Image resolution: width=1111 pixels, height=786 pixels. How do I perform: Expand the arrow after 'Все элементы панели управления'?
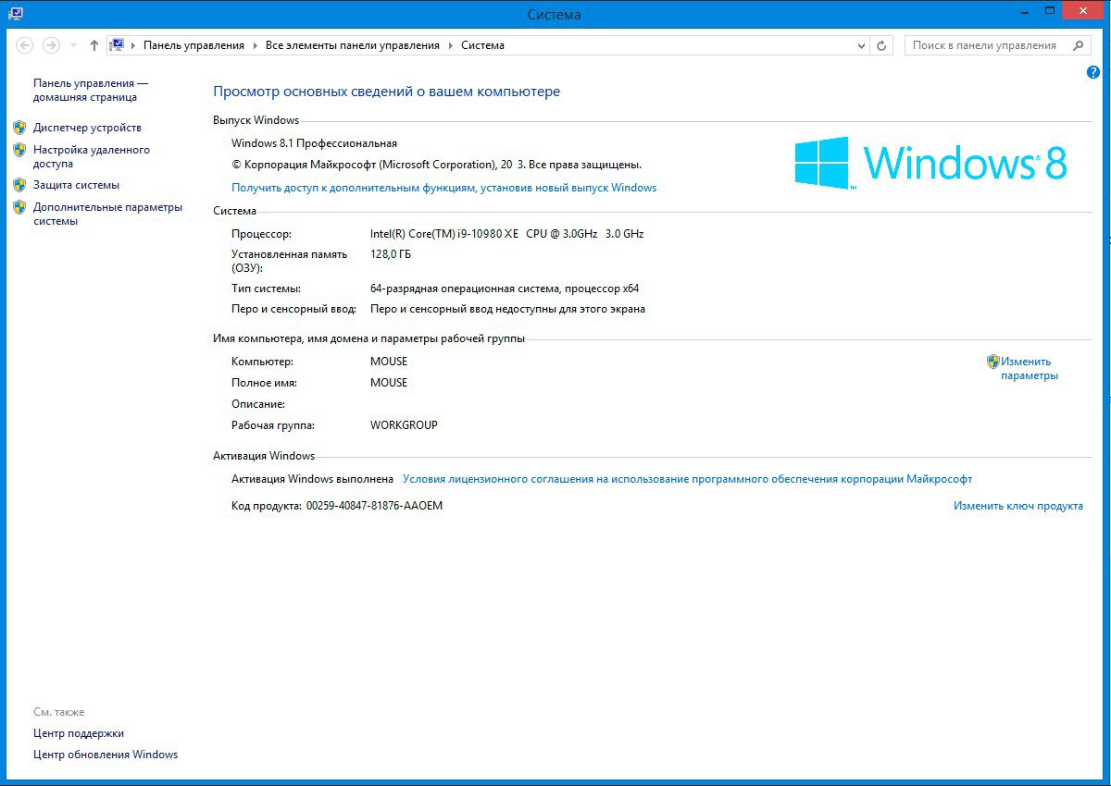coord(451,45)
